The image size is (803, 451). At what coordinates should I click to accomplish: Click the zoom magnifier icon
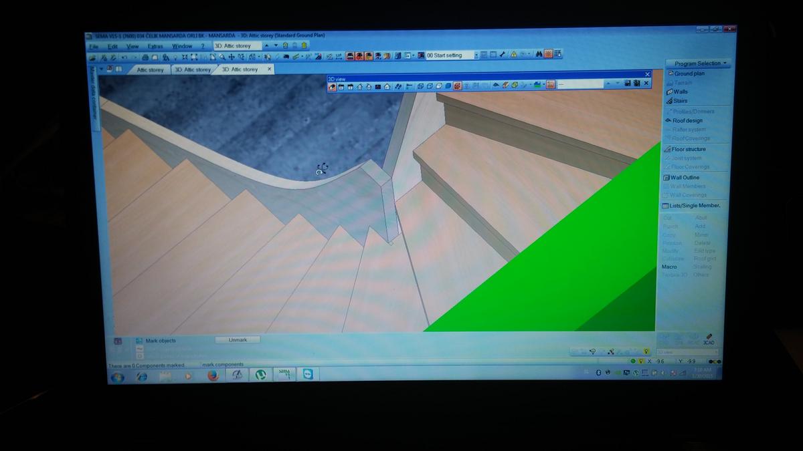point(221,57)
